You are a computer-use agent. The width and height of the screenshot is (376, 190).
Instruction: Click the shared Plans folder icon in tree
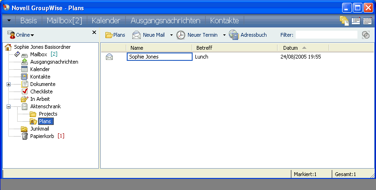pos(33,121)
